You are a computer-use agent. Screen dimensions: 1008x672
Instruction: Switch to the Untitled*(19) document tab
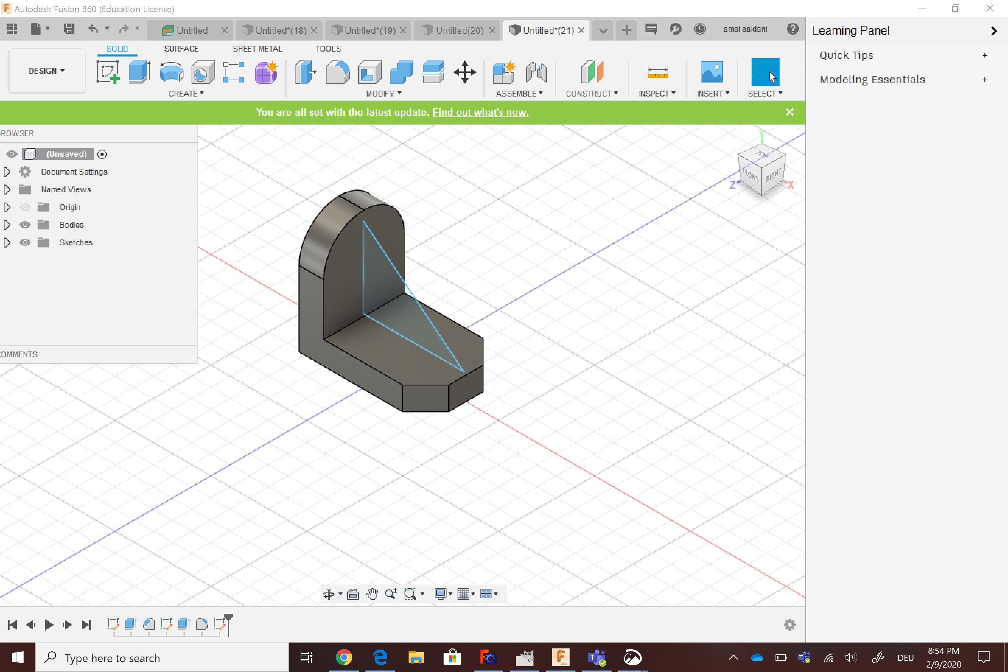[x=370, y=31]
